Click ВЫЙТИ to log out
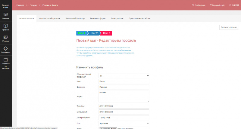The image size is (241, 129). pyautogui.click(x=234, y=5)
